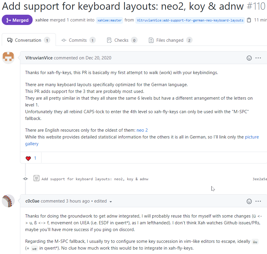
Task: Click the Files changed diff icon
Action: pyautogui.click(x=151, y=40)
